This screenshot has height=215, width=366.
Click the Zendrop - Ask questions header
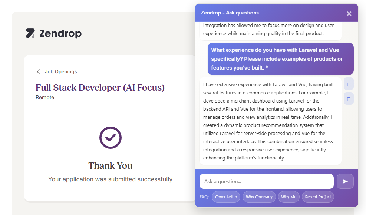(x=230, y=13)
